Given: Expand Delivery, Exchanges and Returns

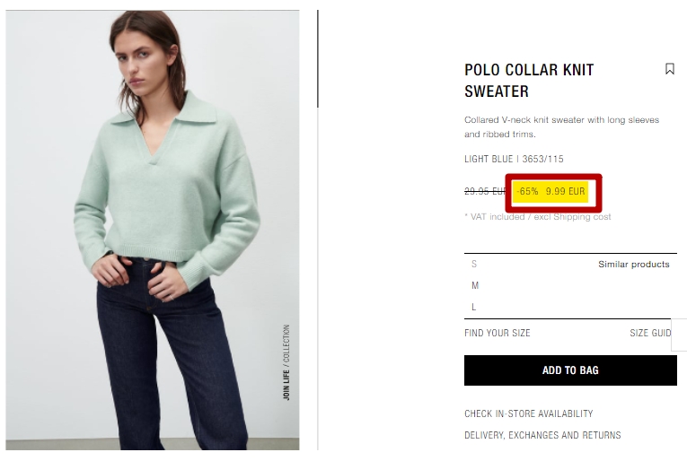Looking at the screenshot, I should click(x=542, y=435).
